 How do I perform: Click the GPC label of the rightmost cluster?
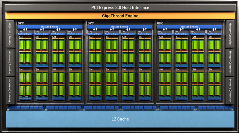(x=160, y=23)
